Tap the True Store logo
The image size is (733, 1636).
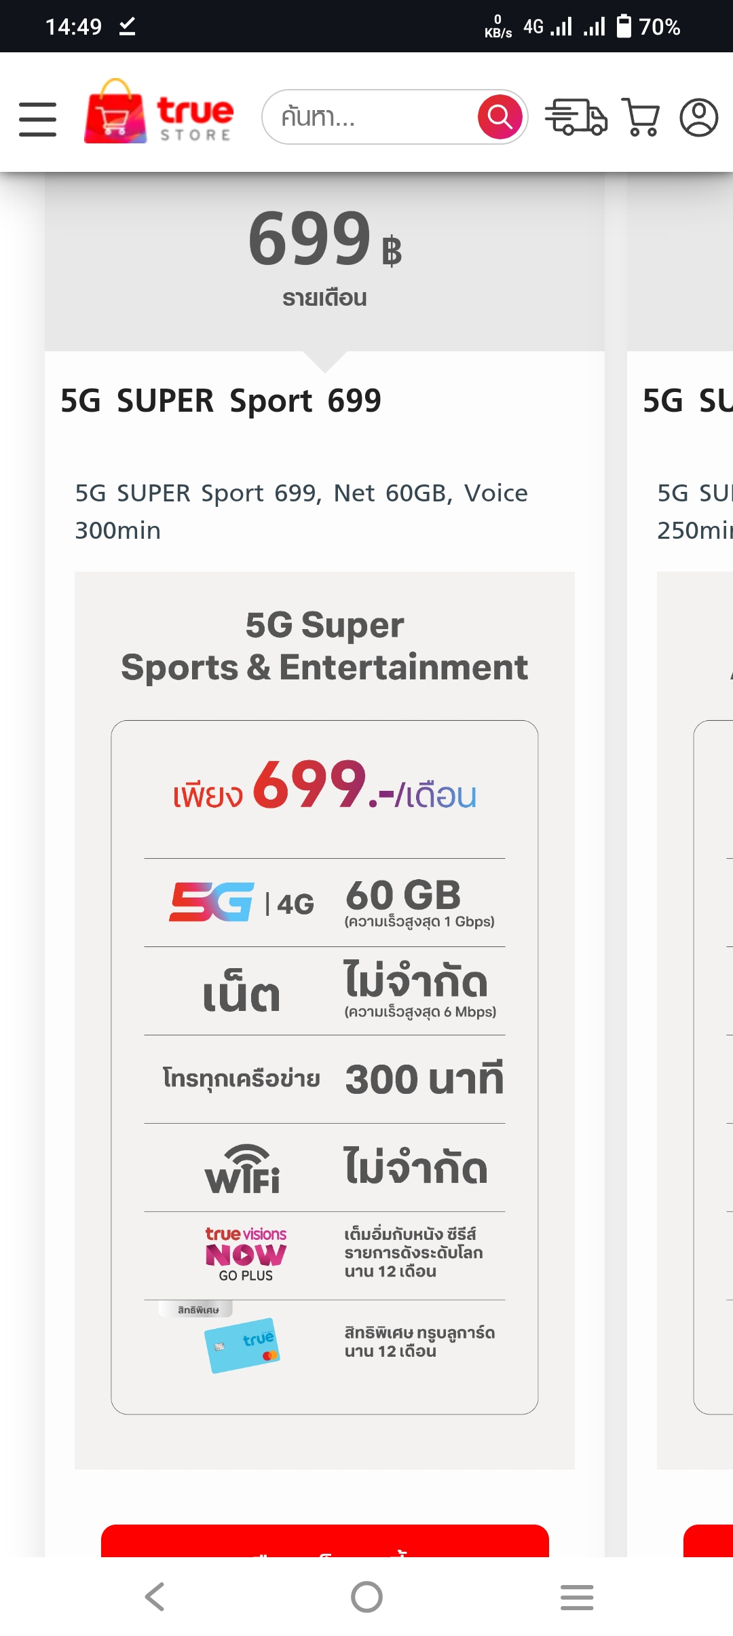[x=159, y=111]
